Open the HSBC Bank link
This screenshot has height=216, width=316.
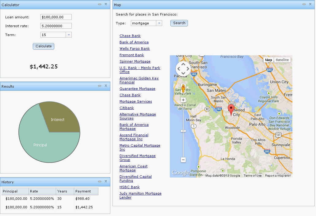[x=129, y=187]
